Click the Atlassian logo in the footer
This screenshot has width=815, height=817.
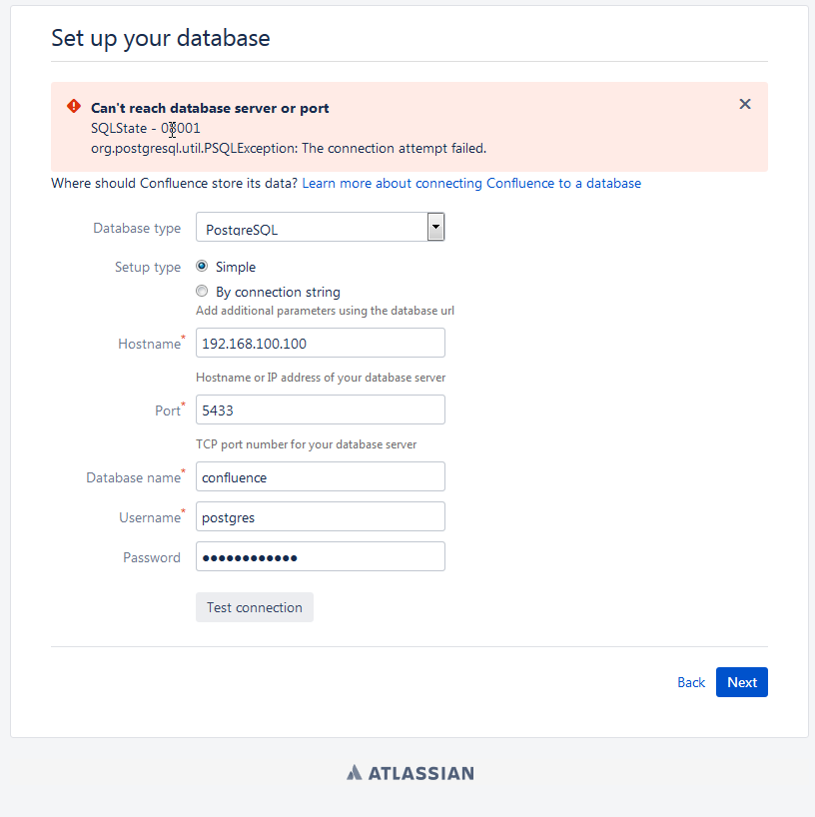point(410,773)
